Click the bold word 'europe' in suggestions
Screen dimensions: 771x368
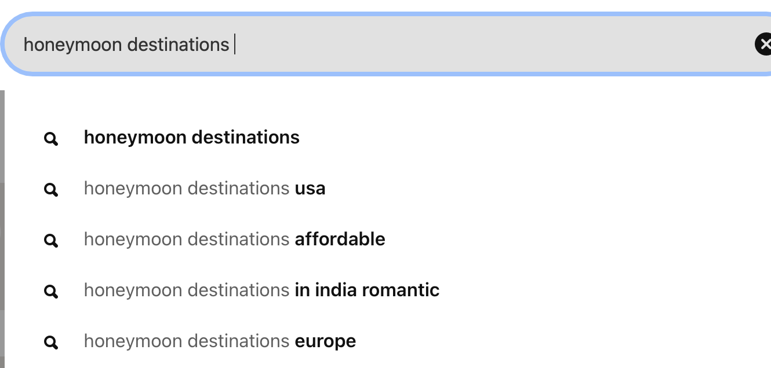(x=325, y=341)
